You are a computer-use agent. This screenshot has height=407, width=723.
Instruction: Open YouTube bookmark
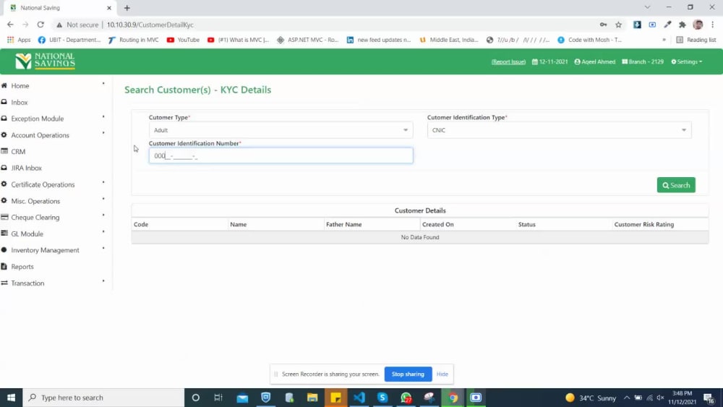[x=183, y=40]
